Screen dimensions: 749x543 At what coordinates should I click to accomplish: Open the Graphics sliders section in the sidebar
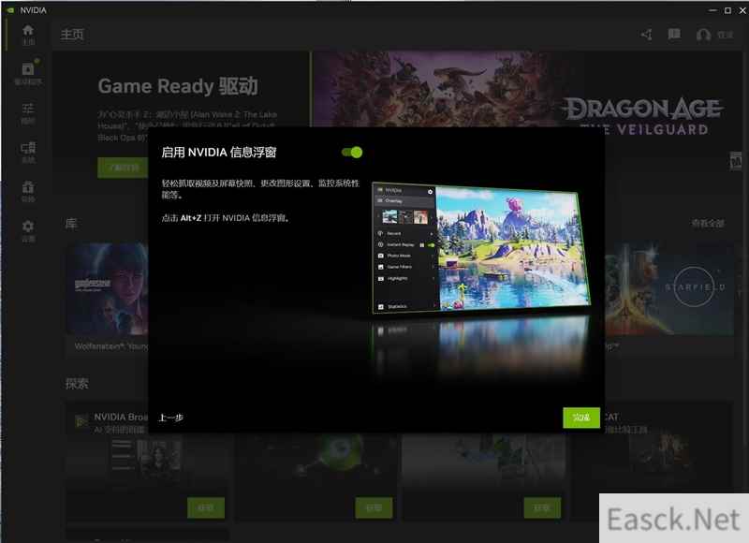coord(28,113)
